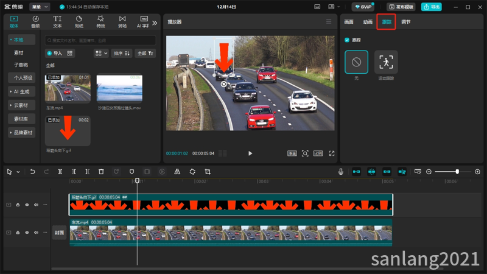Screen dimensions: 487x274
Task: Open the 转场 transitions panel
Action: 122,22
